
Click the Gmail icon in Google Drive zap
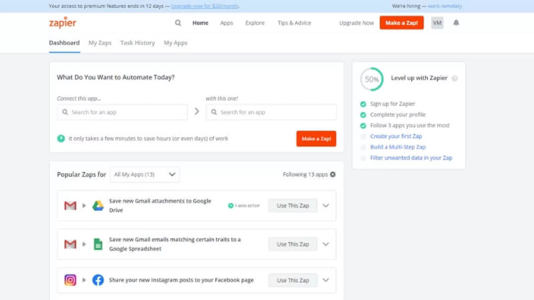point(70,206)
